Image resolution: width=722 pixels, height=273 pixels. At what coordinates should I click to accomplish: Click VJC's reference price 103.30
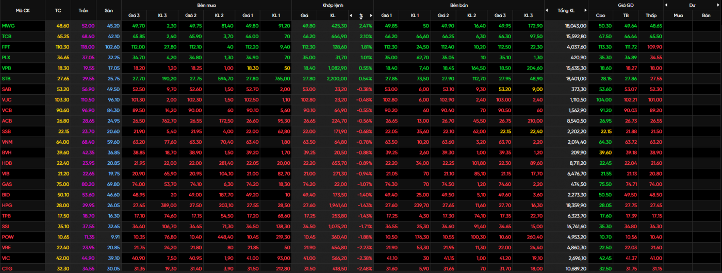tap(62, 100)
